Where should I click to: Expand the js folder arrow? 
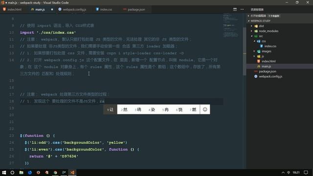254,56
